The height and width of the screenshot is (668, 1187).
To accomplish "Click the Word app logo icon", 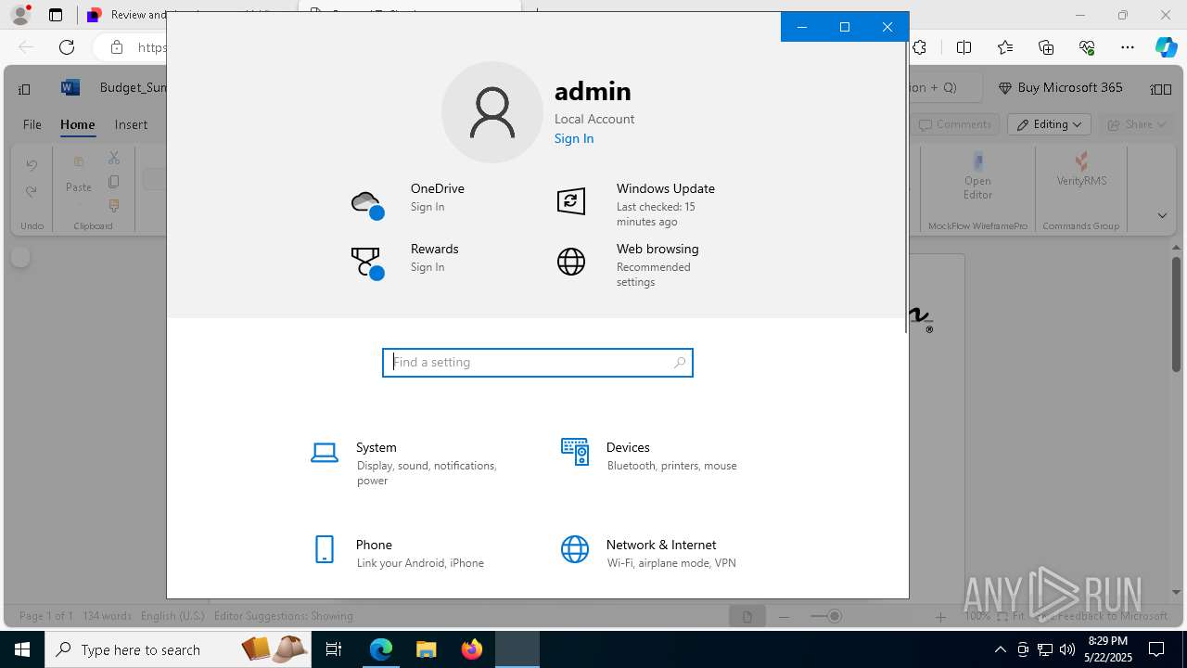I will (70, 88).
